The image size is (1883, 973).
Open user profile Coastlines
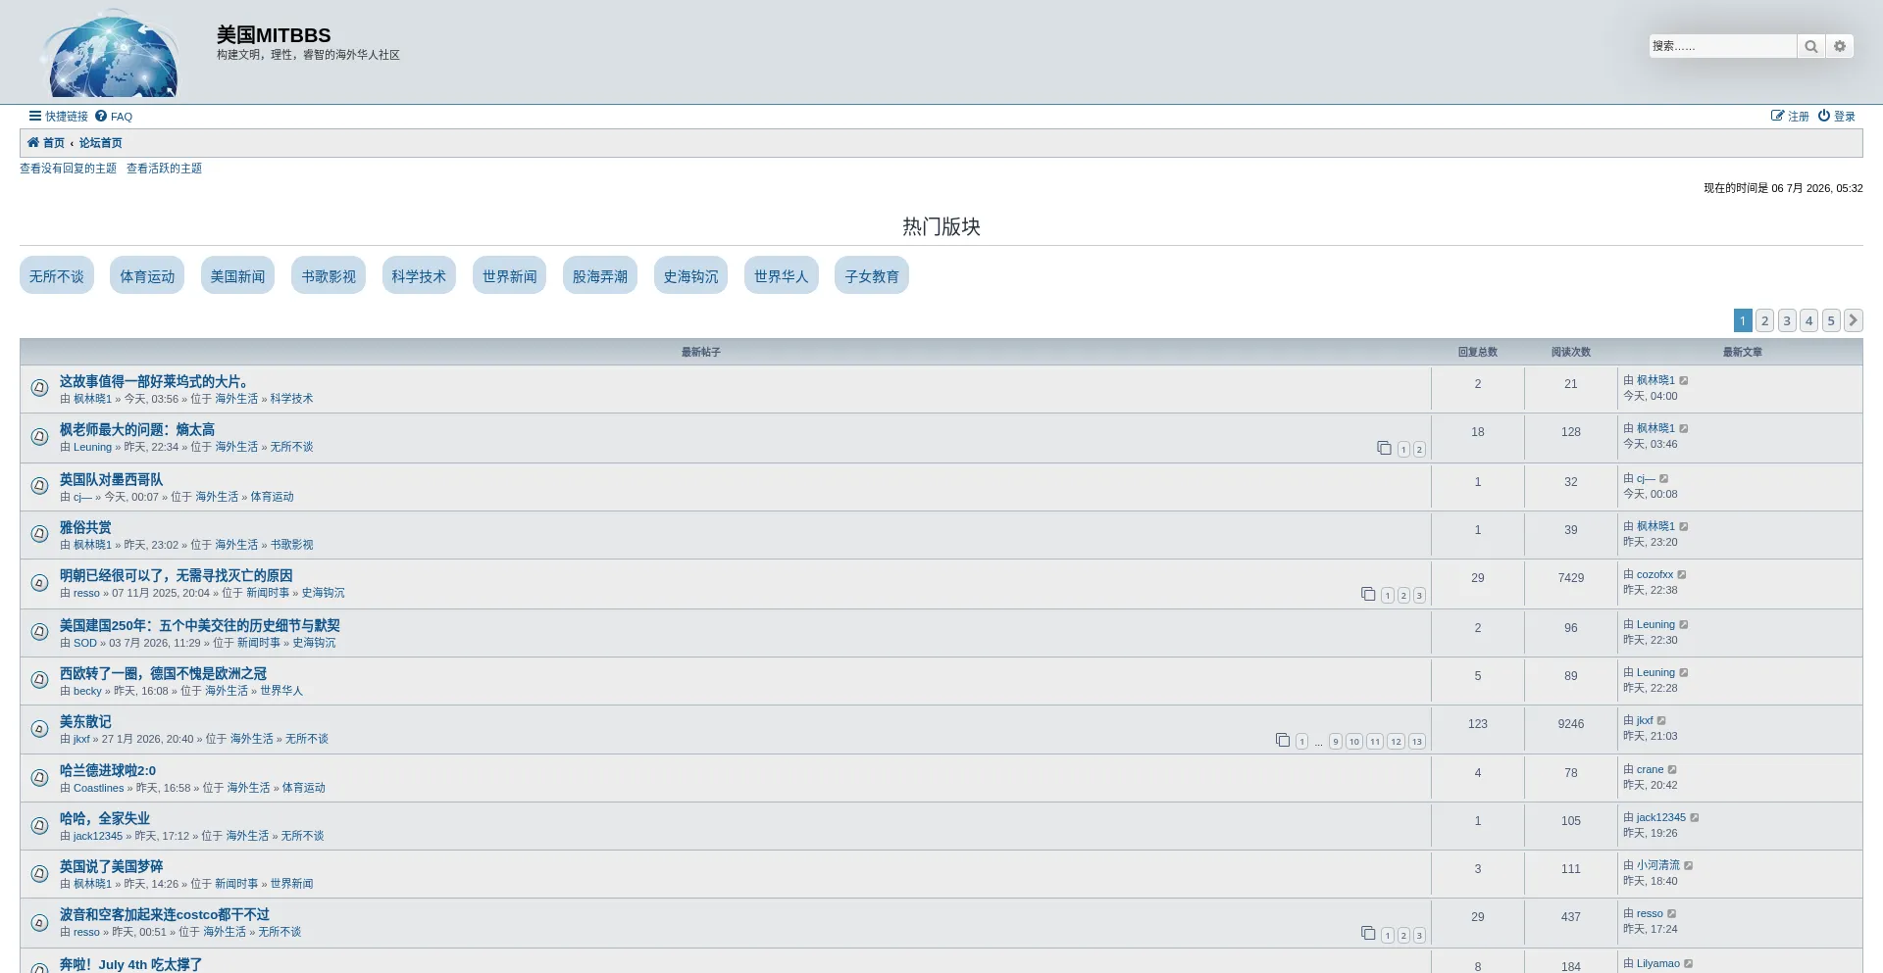point(99,788)
